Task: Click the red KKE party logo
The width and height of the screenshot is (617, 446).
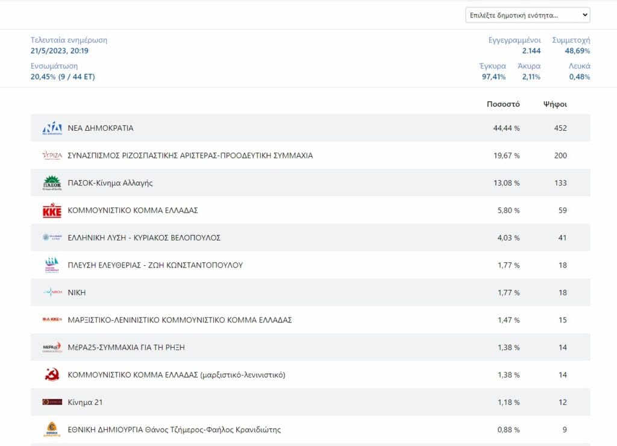Action: pyautogui.click(x=52, y=210)
